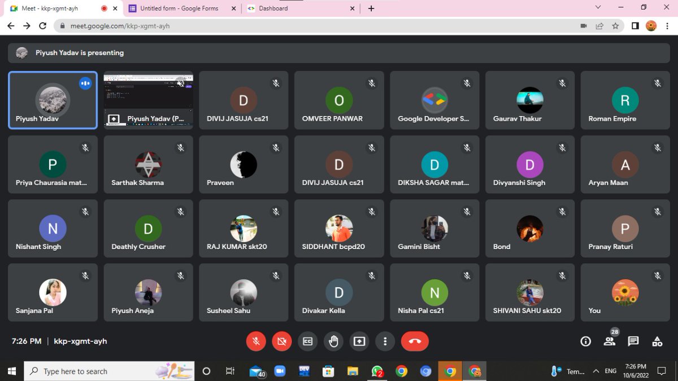The height and width of the screenshot is (381, 678).
Task: Click the Type here to search taskbar field
Action: click(107, 371)
